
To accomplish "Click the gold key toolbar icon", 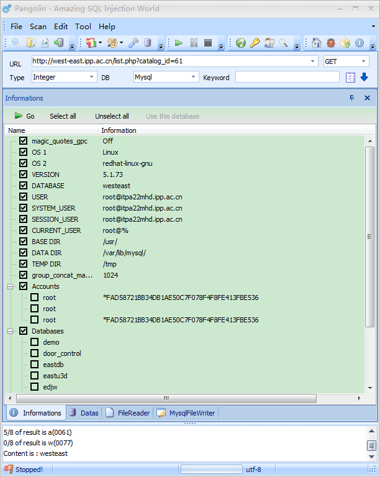I will click(255, 43).
